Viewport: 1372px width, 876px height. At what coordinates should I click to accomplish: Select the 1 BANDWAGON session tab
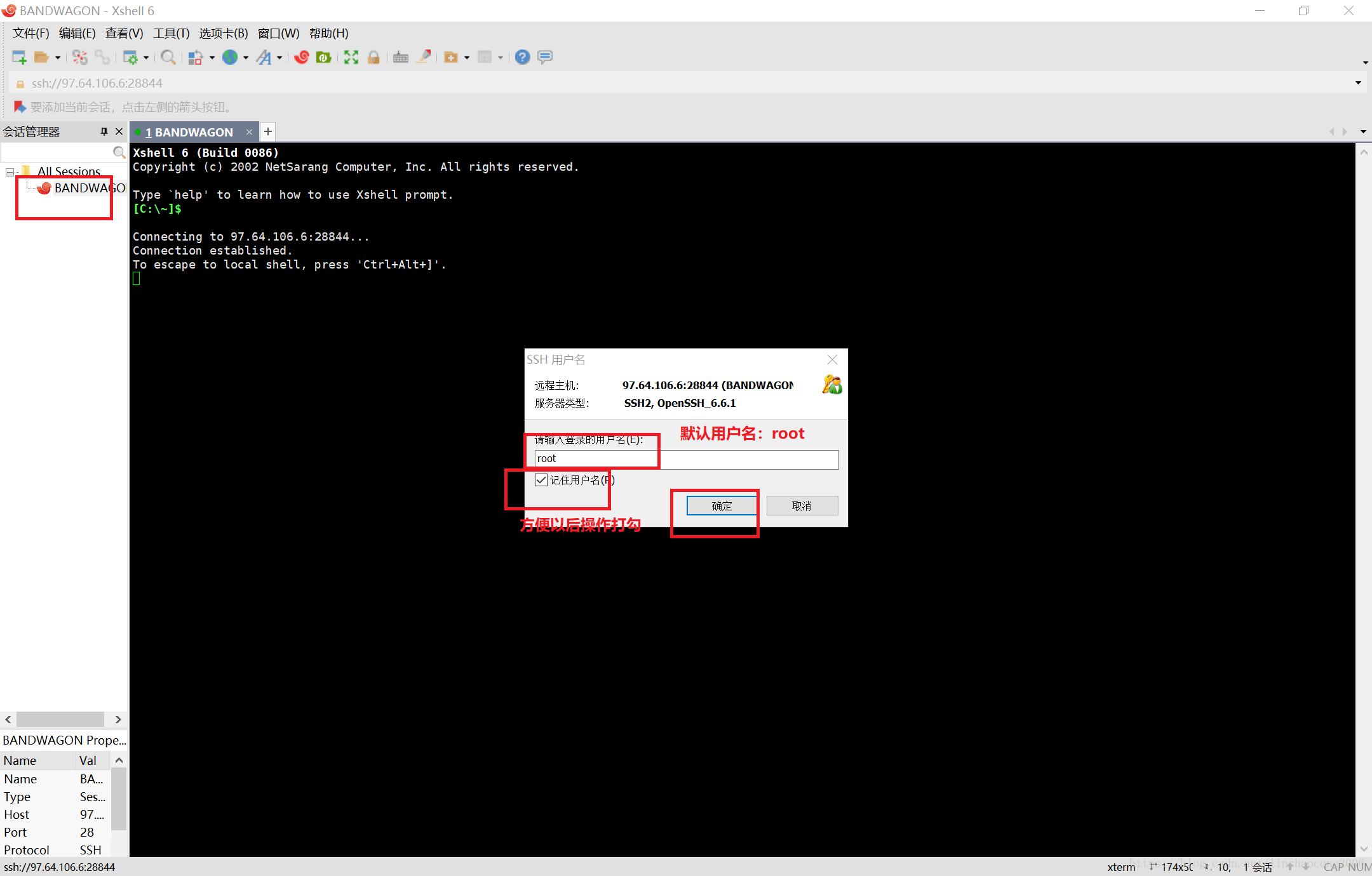[x=189, y=132]
